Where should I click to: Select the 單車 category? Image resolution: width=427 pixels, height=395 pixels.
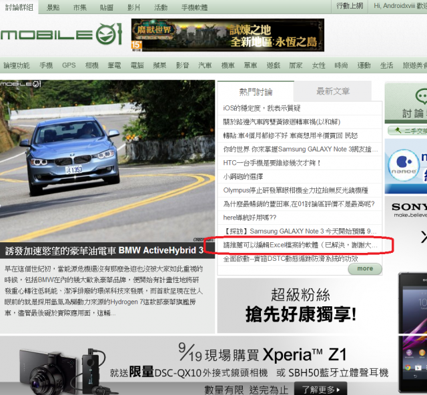tap(251, 65)
